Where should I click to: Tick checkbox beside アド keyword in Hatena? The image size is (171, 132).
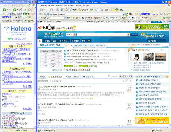3,99
